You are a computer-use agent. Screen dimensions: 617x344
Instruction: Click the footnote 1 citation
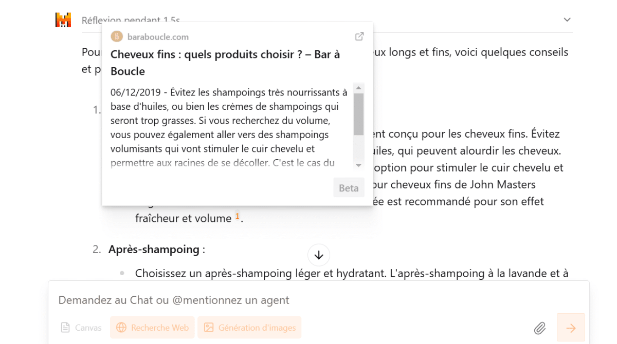coord(237,217)
